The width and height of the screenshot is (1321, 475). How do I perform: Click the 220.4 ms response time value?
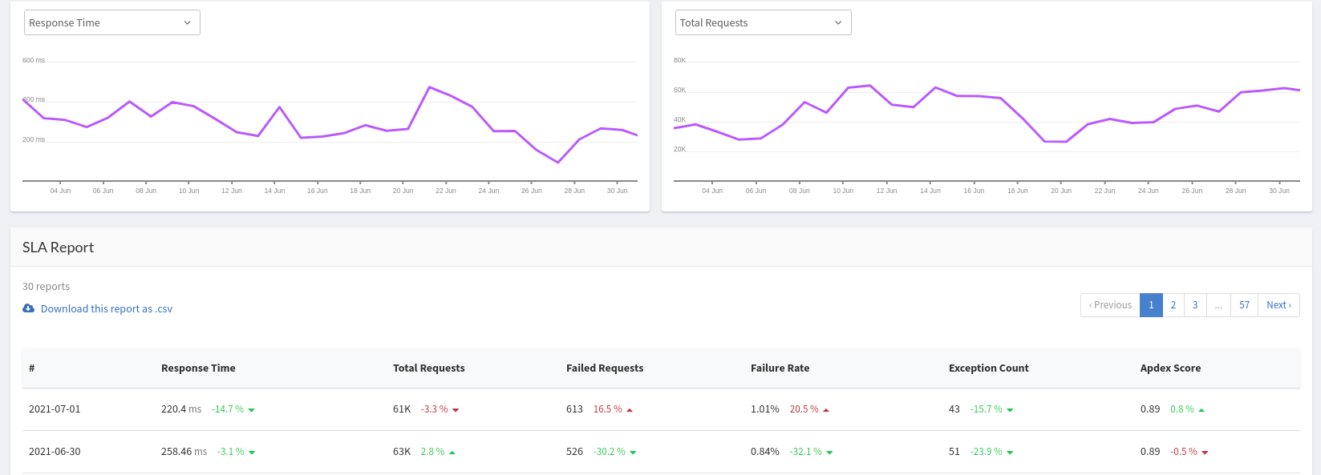[181, 409]
